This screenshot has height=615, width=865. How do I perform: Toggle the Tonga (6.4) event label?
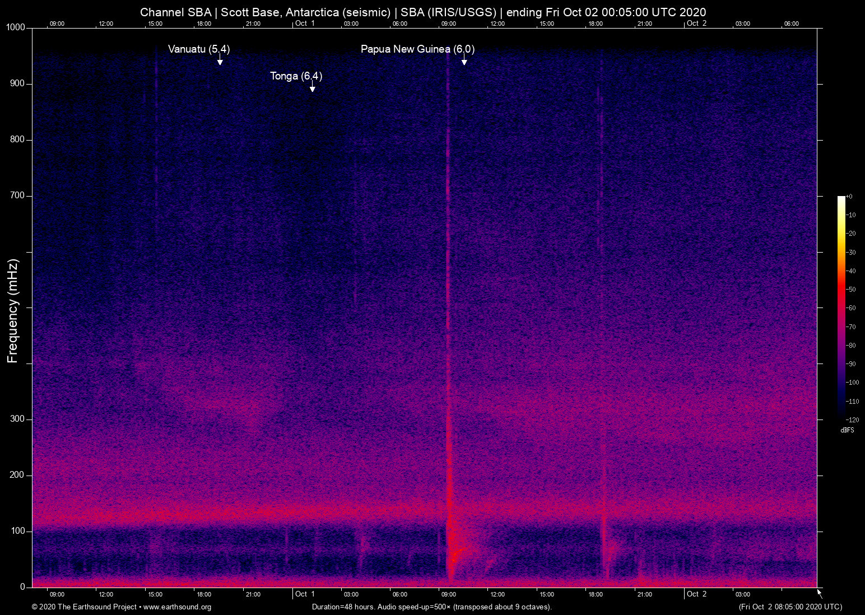point(296,76)
